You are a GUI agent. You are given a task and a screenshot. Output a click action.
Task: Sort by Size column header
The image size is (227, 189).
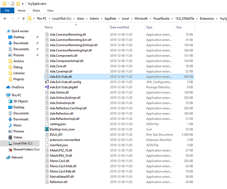179,27
